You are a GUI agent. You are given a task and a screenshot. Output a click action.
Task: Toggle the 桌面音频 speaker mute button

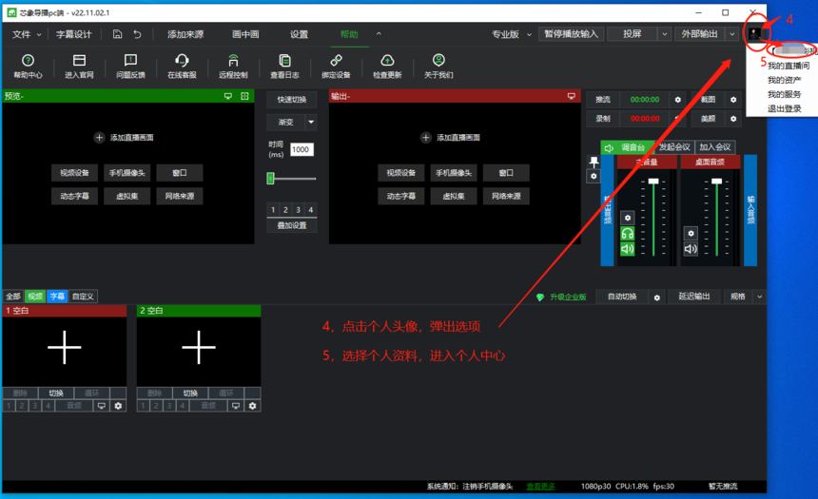[x=691, y=249]
